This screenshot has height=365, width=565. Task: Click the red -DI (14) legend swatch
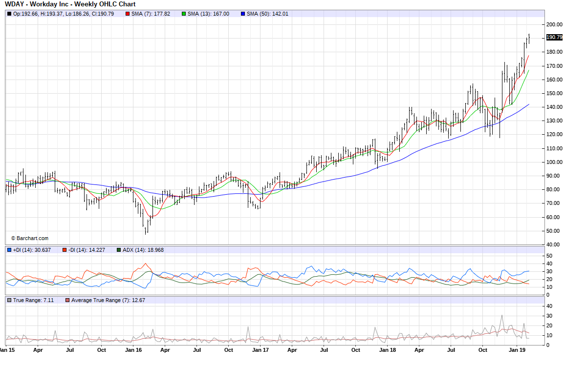pyautogui.click(x=65, y=250)
